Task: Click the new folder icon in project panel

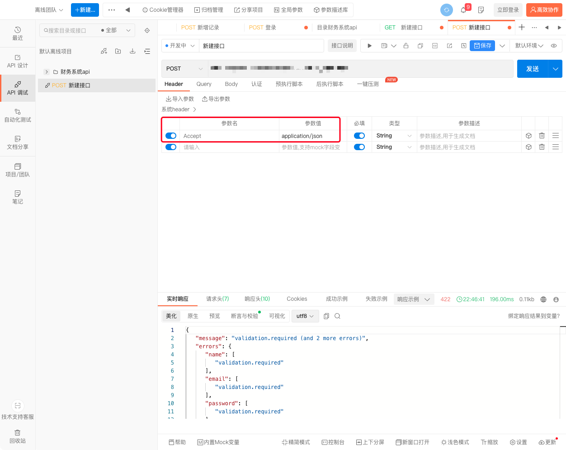Action: tap(118, 51)
